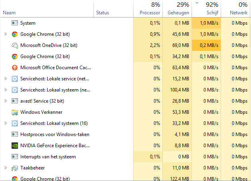Click the 53,3 MB memory value
The width and height of the screenshot is (251, 181).
(181, 112)
